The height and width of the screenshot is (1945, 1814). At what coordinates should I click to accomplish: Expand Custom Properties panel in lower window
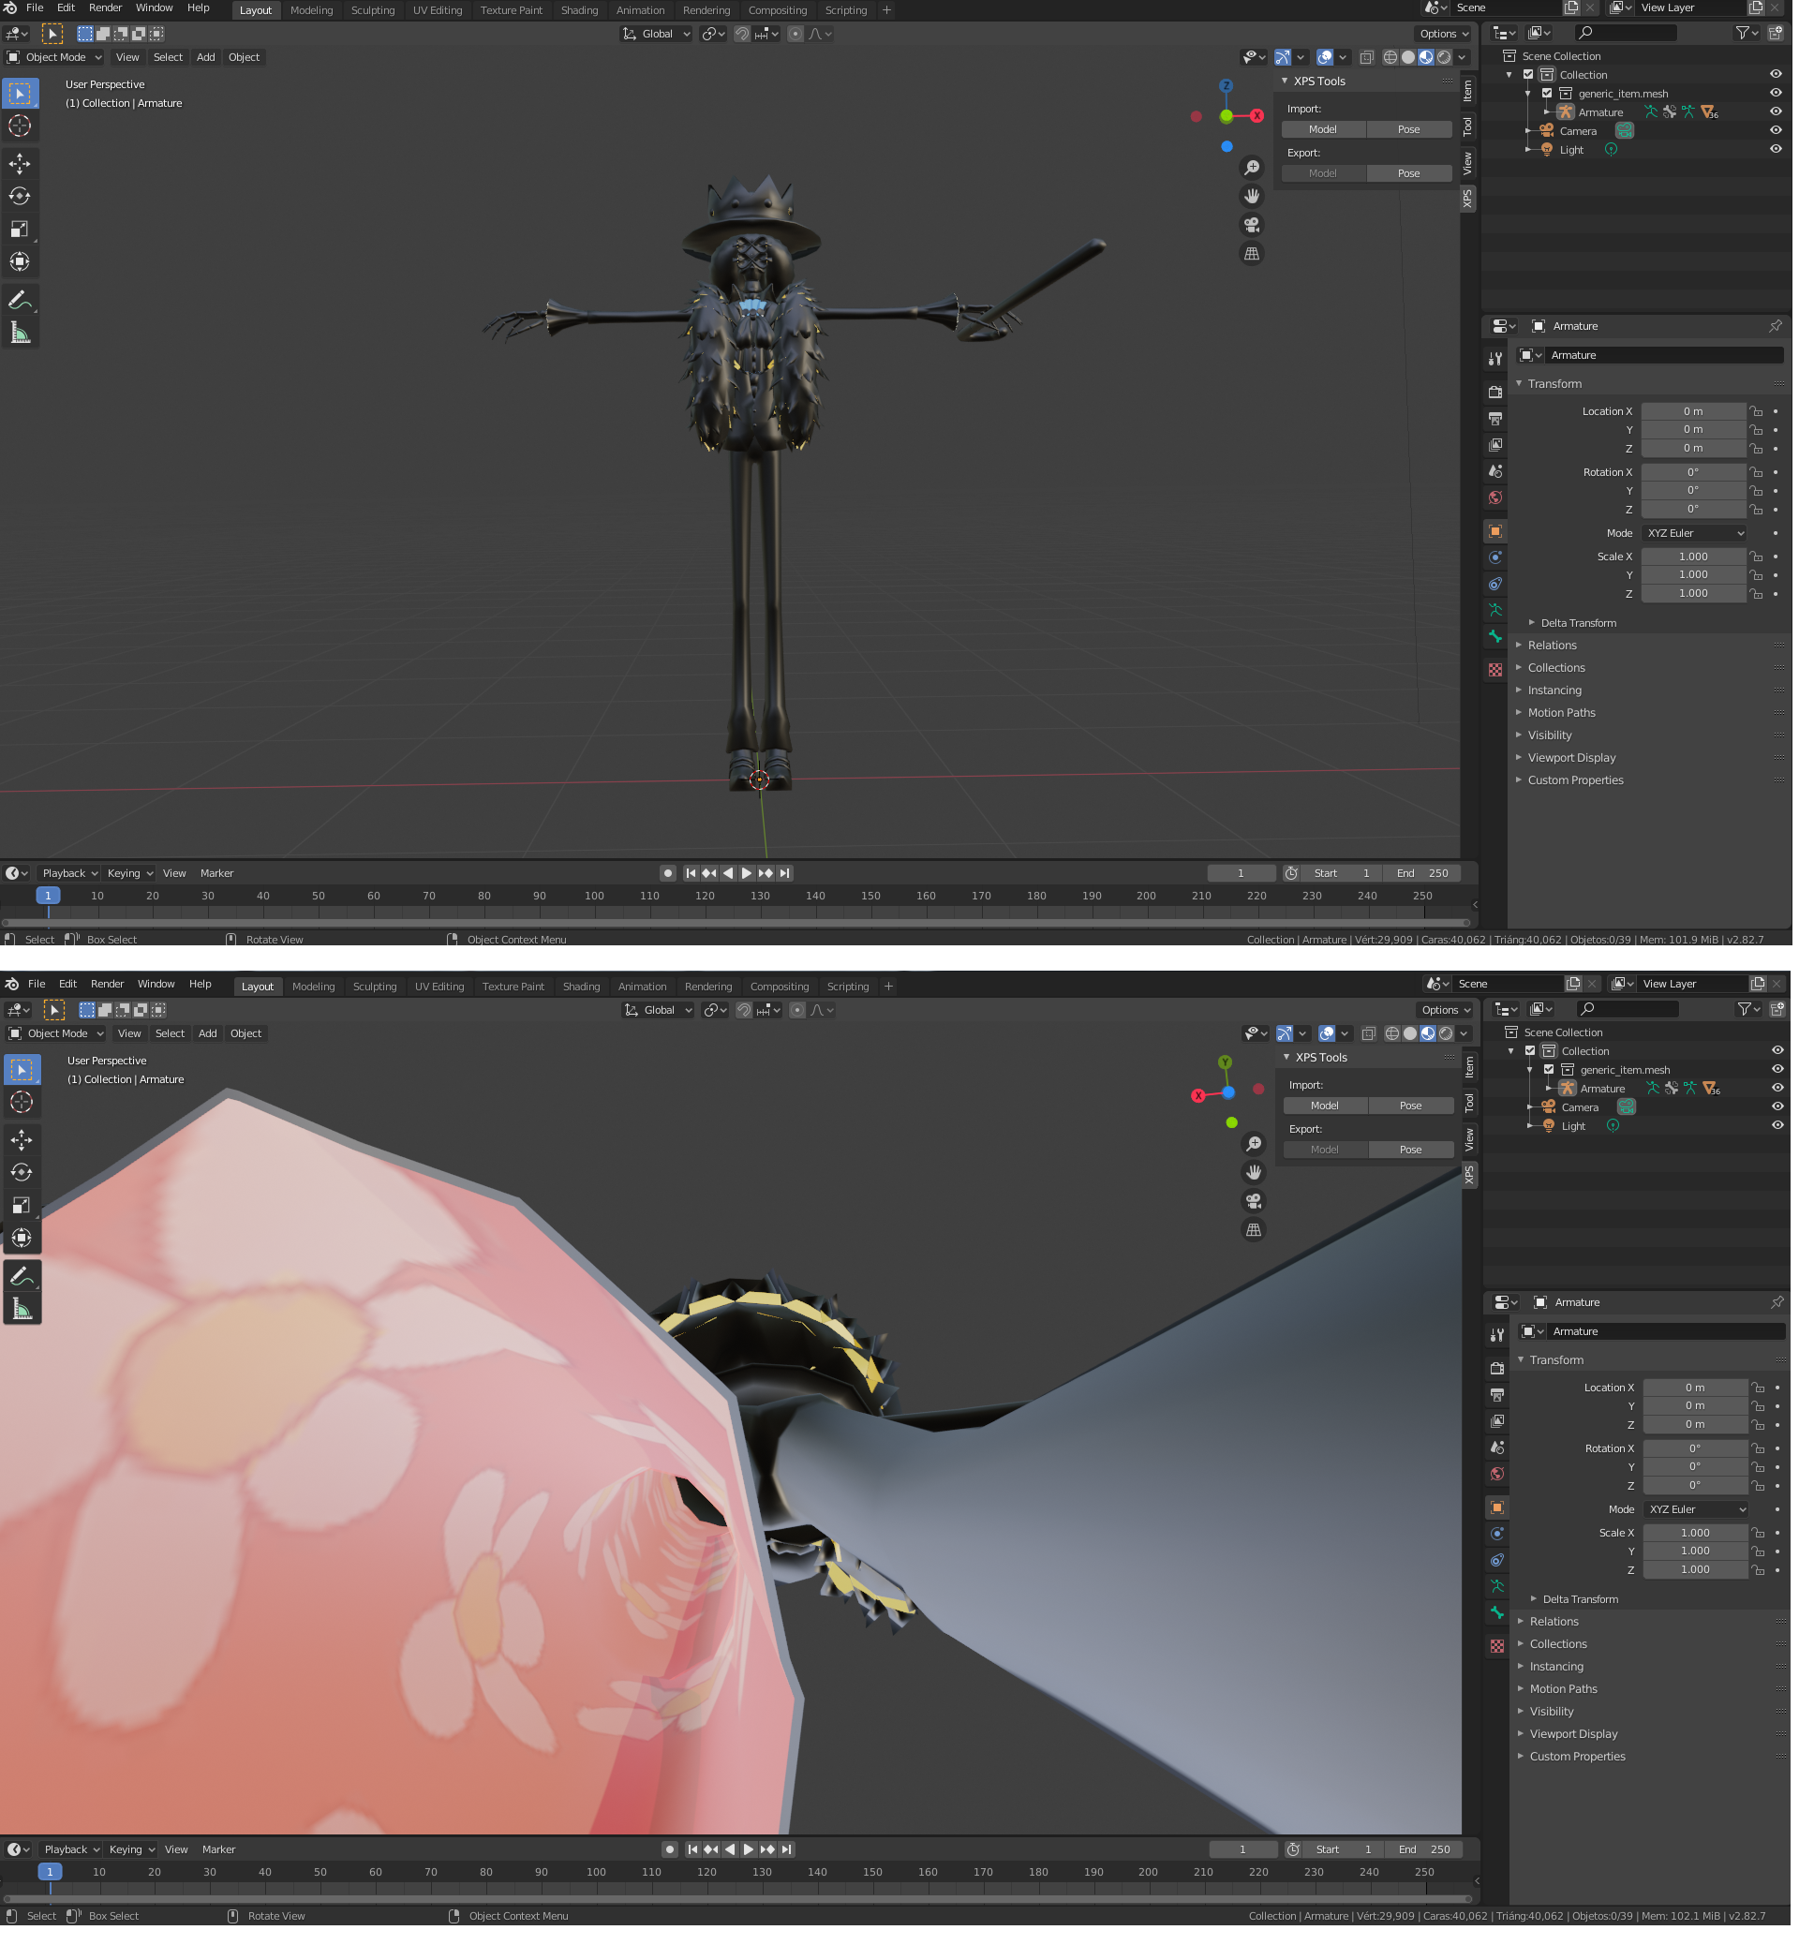(1577, 1758)
